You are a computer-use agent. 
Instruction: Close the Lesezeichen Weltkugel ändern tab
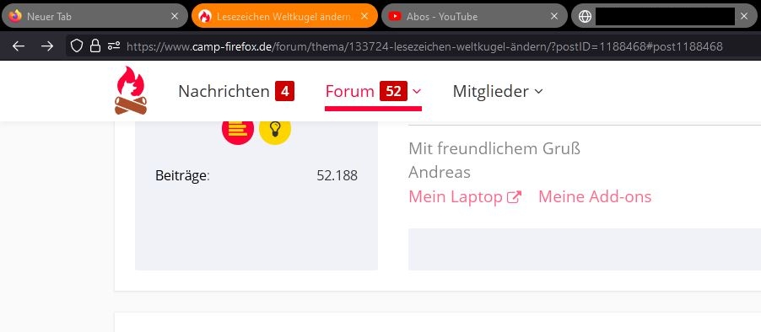pos(364,16)
